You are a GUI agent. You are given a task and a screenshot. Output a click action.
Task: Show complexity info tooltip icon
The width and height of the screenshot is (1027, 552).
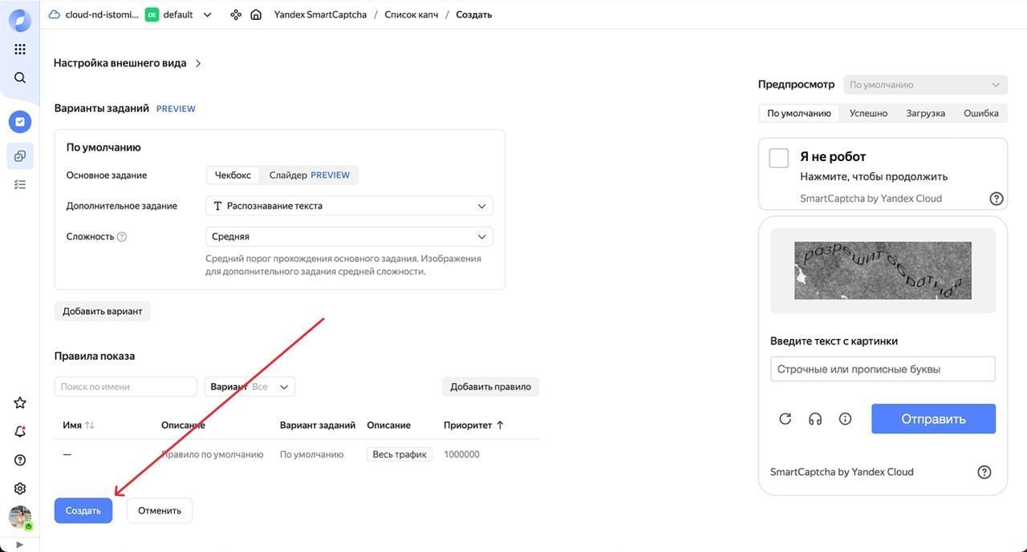122,237
